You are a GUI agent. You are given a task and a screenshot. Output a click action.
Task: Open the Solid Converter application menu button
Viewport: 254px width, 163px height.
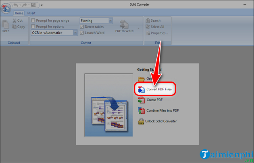coord(6,8)
